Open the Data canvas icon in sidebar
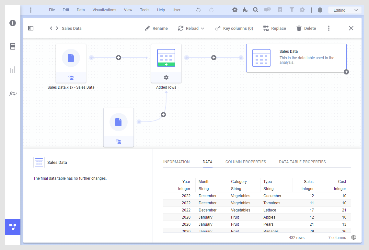Viewport: 369px width, 250px height. (13, 227)
